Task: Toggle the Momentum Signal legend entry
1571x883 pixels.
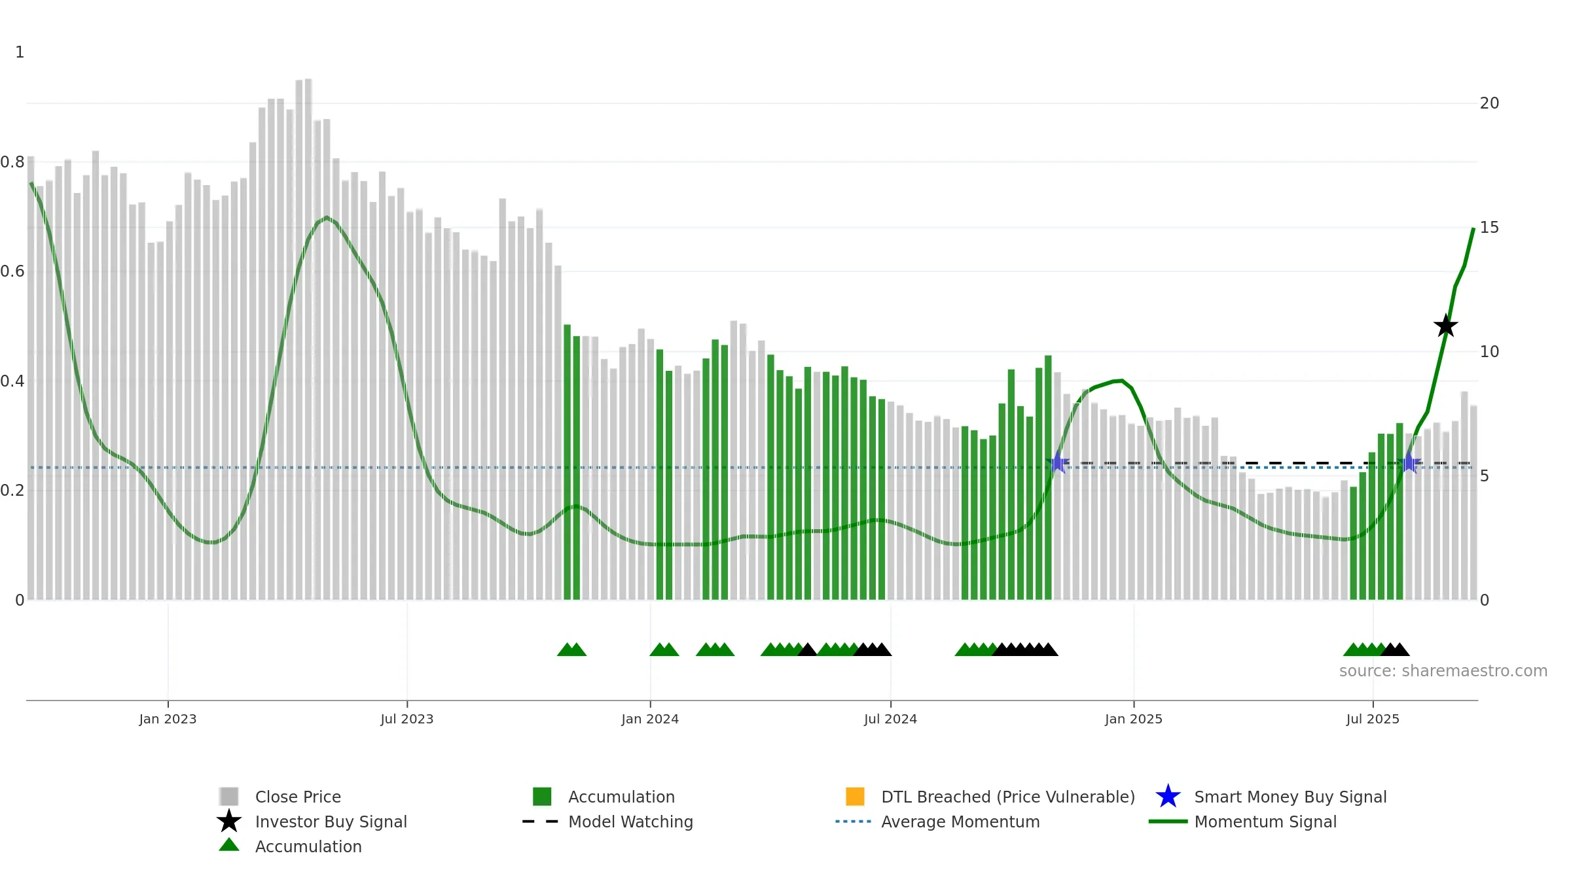Action: [x=1242, y=822]
